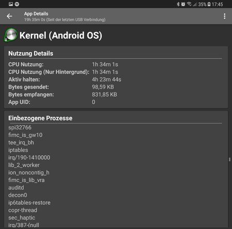232x229 pixels.
Task: Tap the Einbezogene Prozesse section header
Action: click(40, 118)
